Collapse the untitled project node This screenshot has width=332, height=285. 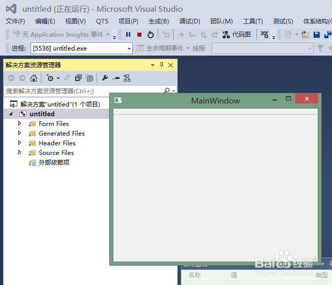click(x=11, y=114)
